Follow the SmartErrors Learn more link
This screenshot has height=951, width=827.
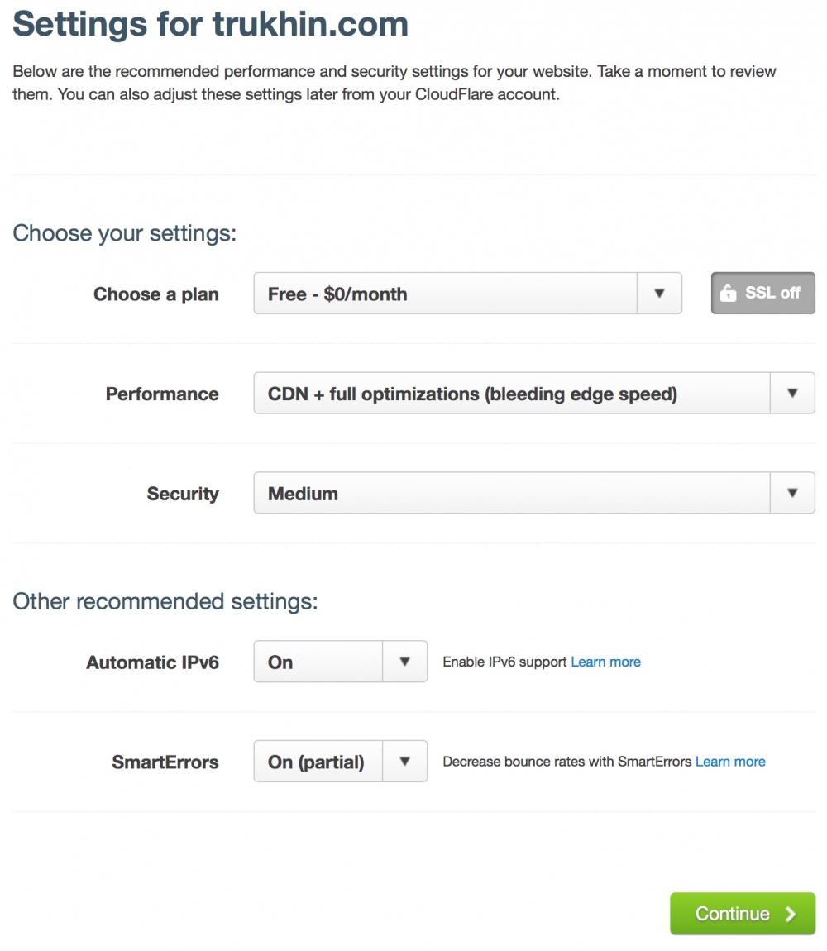(x=730, y=762)
